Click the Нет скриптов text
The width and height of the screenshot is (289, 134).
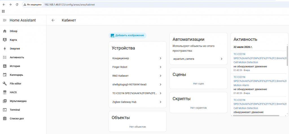(x=198, y=108)
